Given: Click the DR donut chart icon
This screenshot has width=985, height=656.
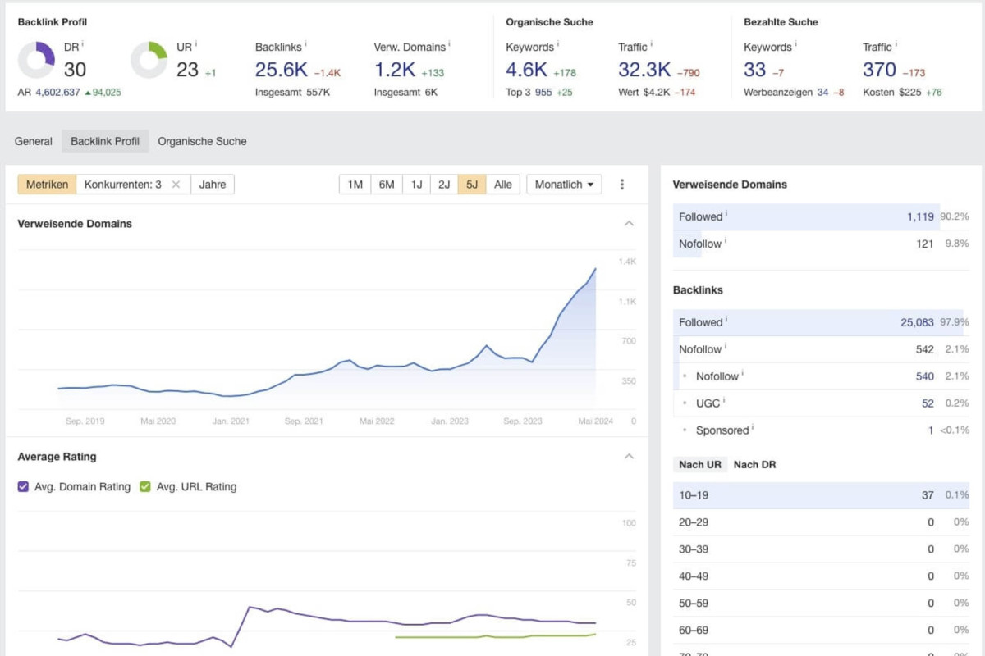Looking at the screenshot, I should [36, 60].
